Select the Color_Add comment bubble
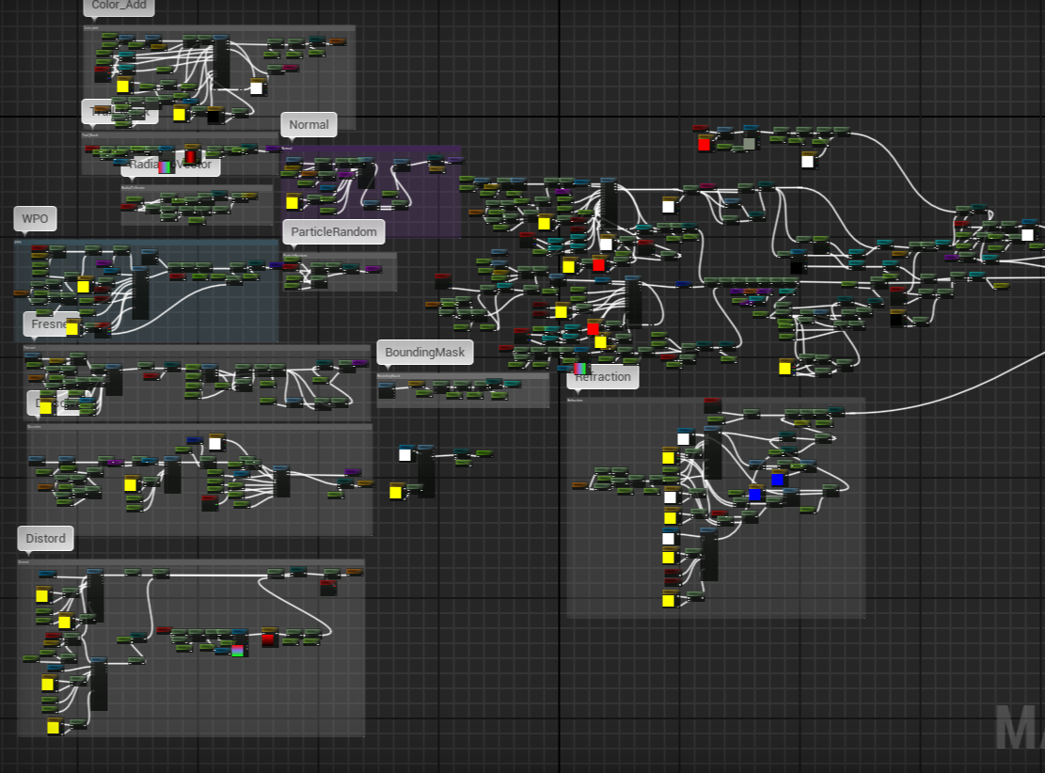Viewport: 1045px width, 773px height. (x=119, y=6)
